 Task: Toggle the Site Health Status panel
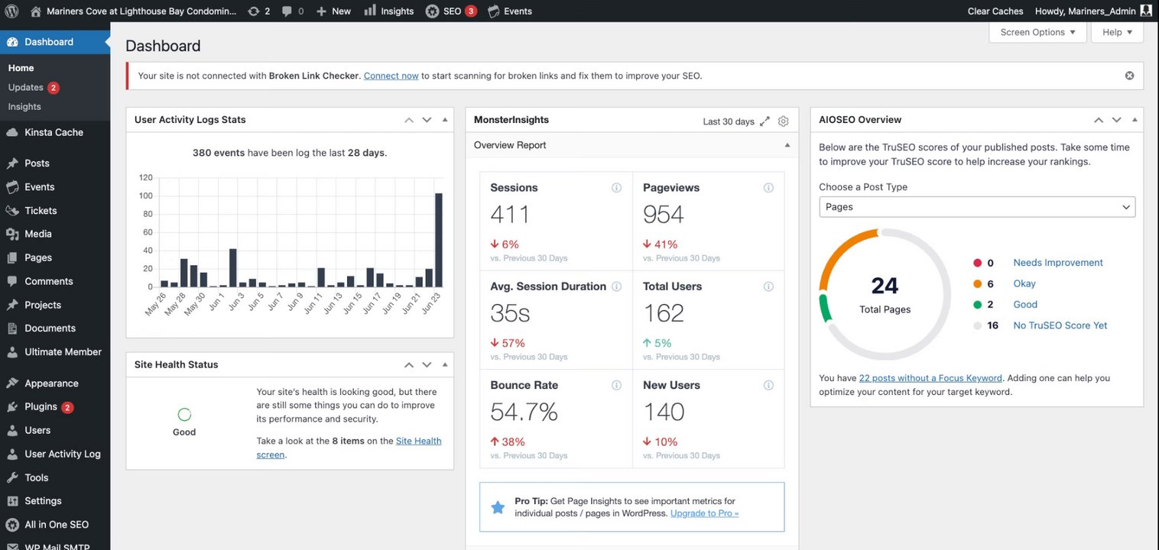(445, 364)
